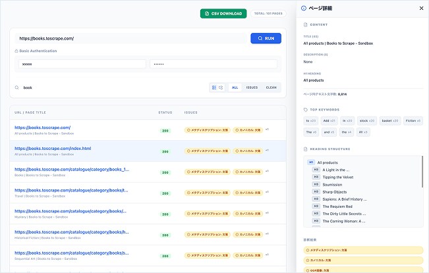Switch to tree view layout icon
The image size is (429, 273).
tap(221, 87)
